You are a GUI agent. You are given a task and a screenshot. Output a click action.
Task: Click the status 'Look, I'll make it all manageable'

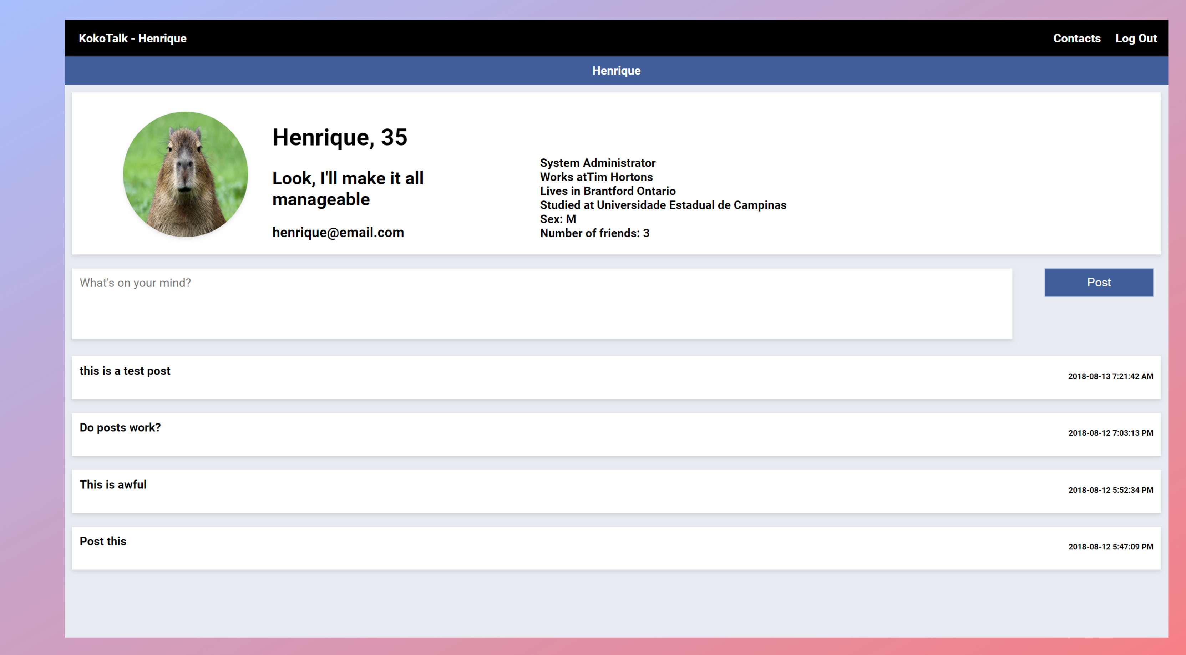[348, 189]
